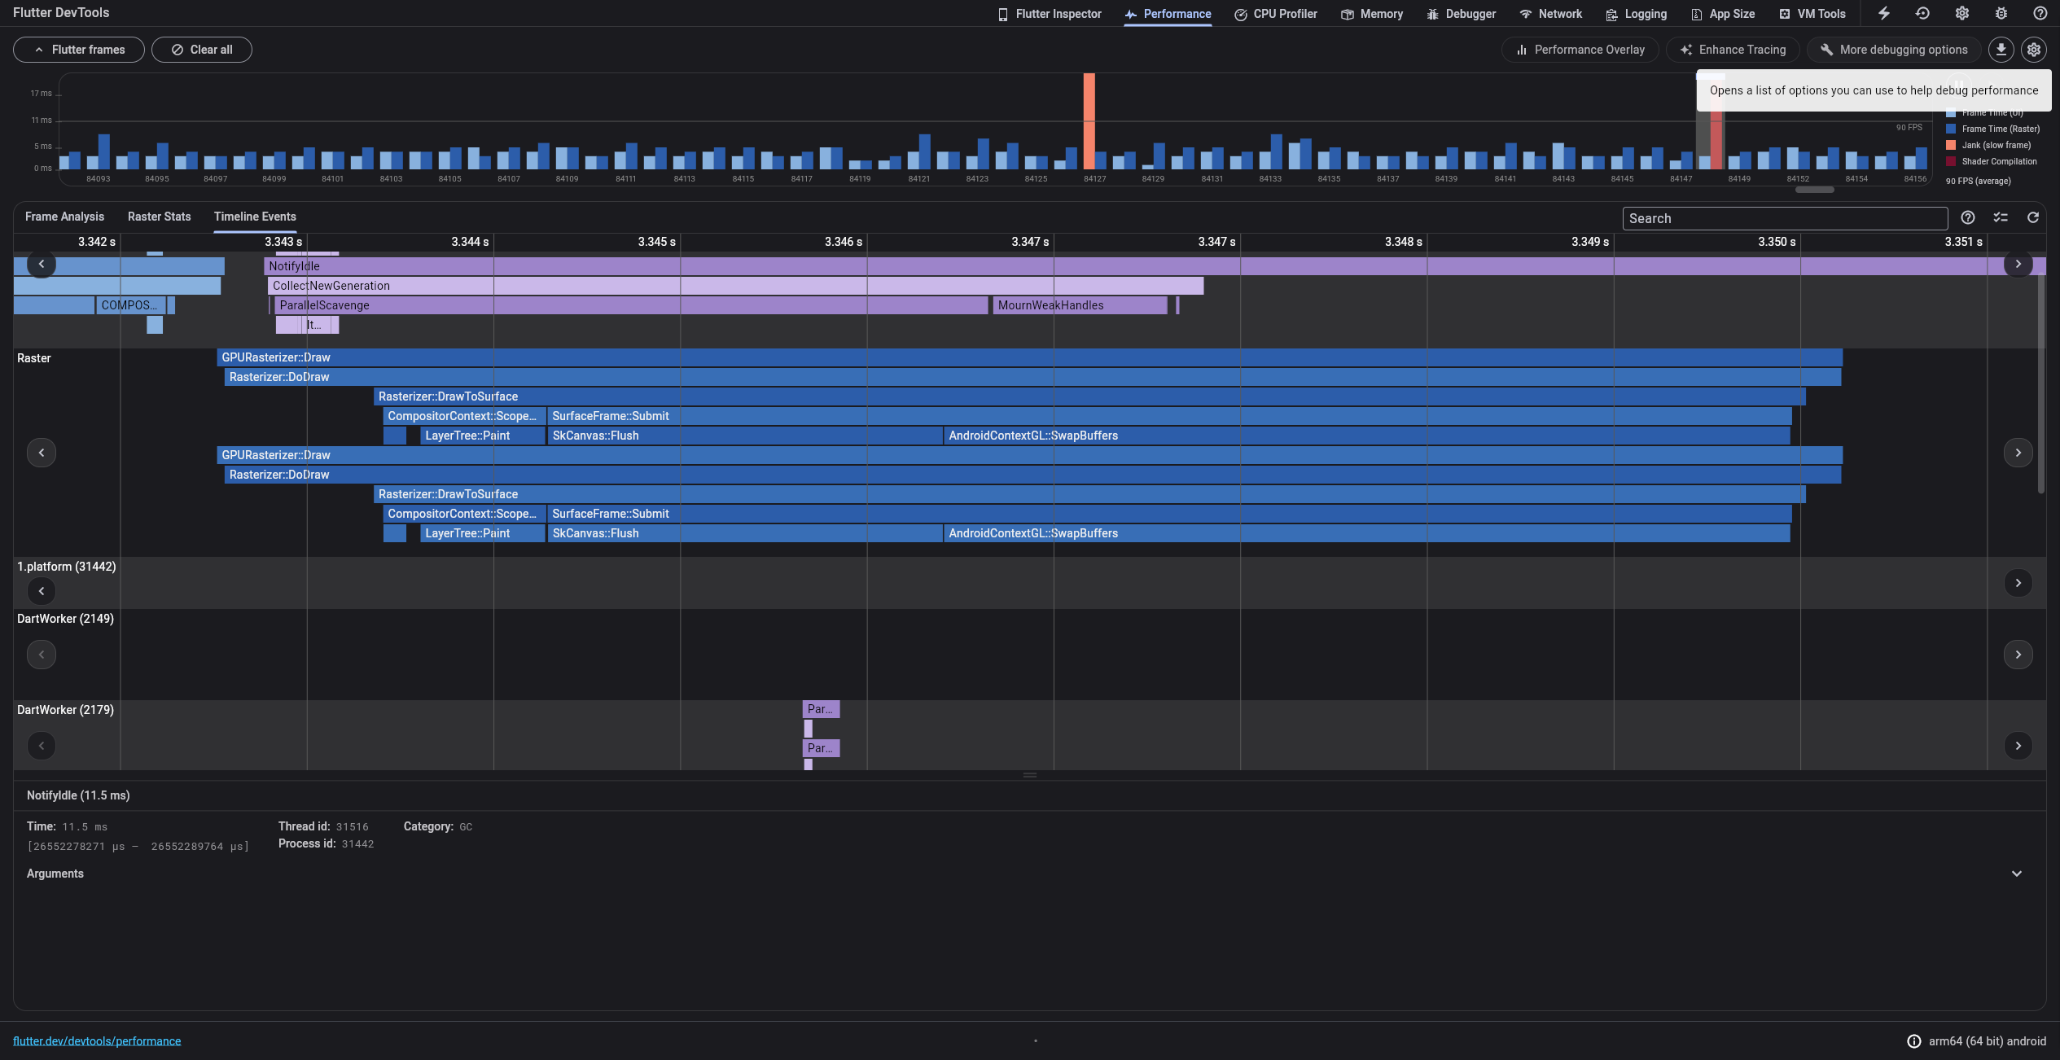Open More debugging options menu

tap(1893, 50)
